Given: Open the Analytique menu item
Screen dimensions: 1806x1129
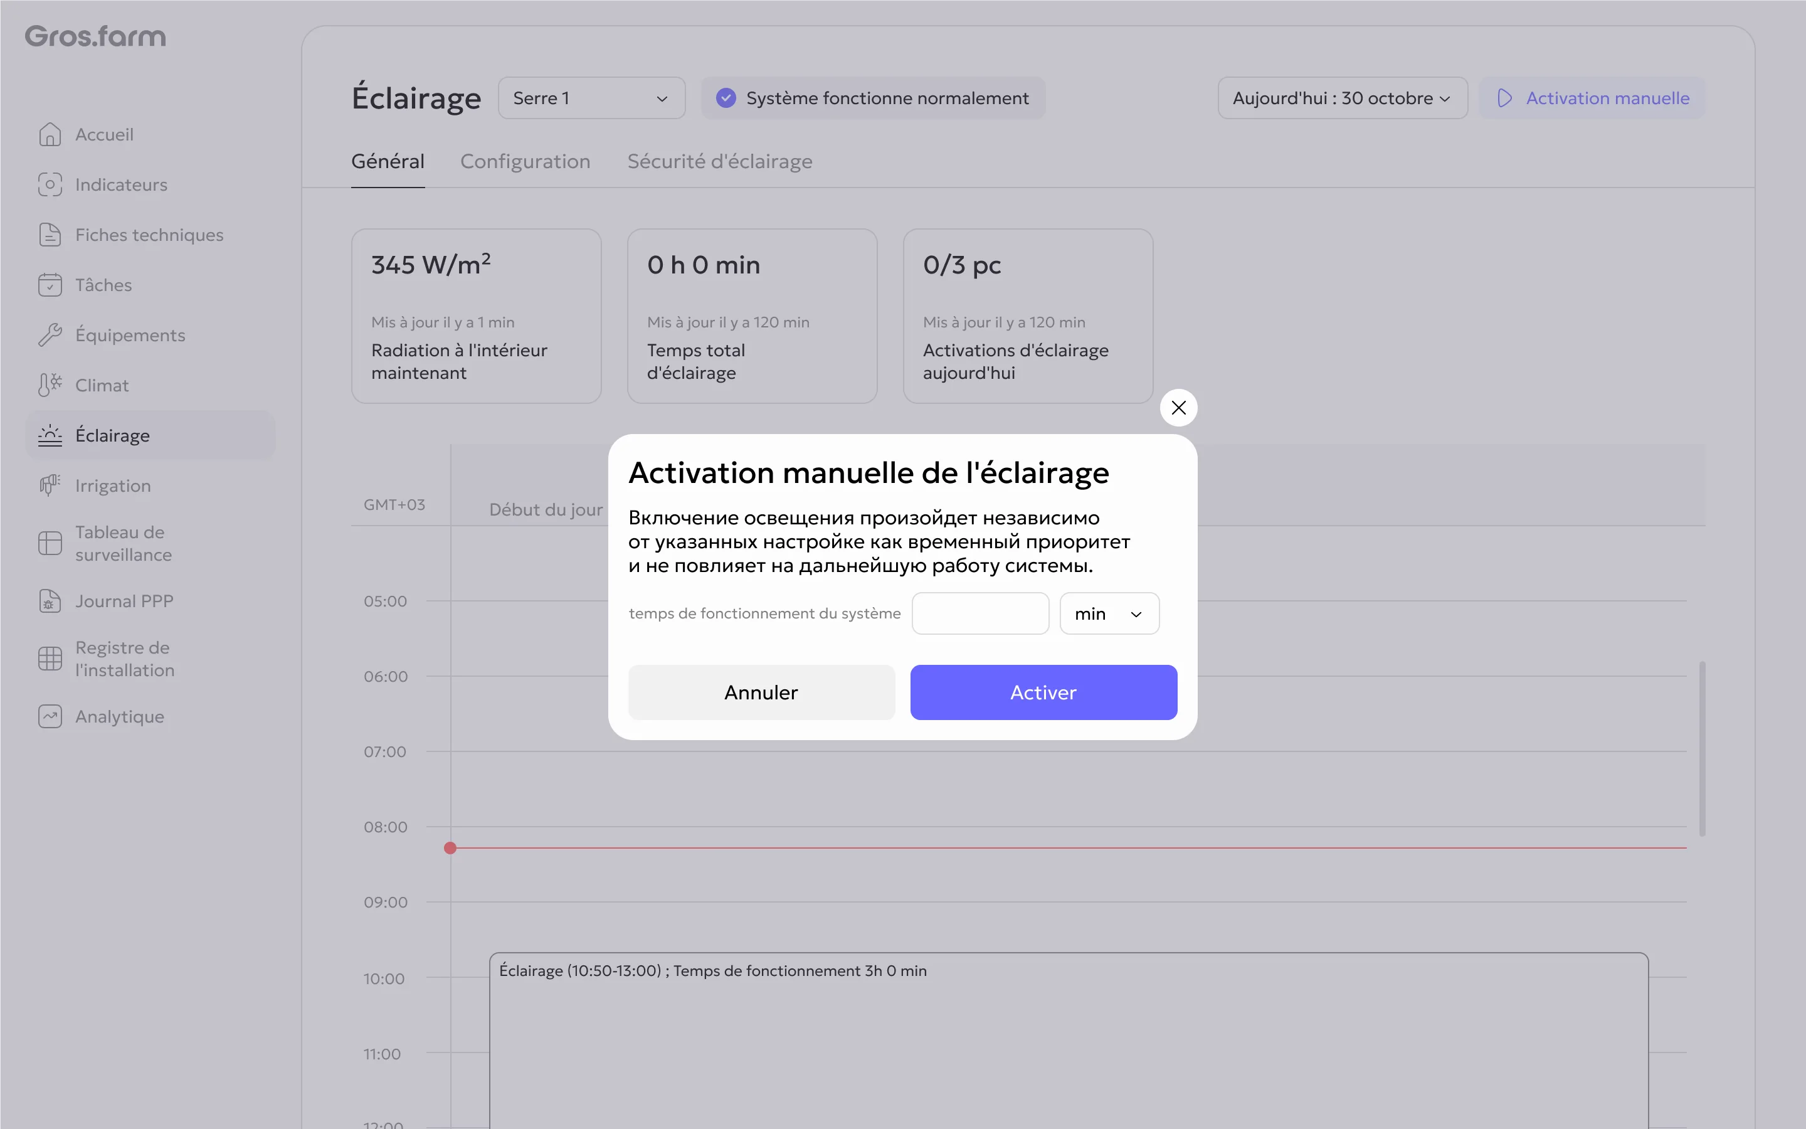Looking at the screenshot, I should (x=150, y=716).
